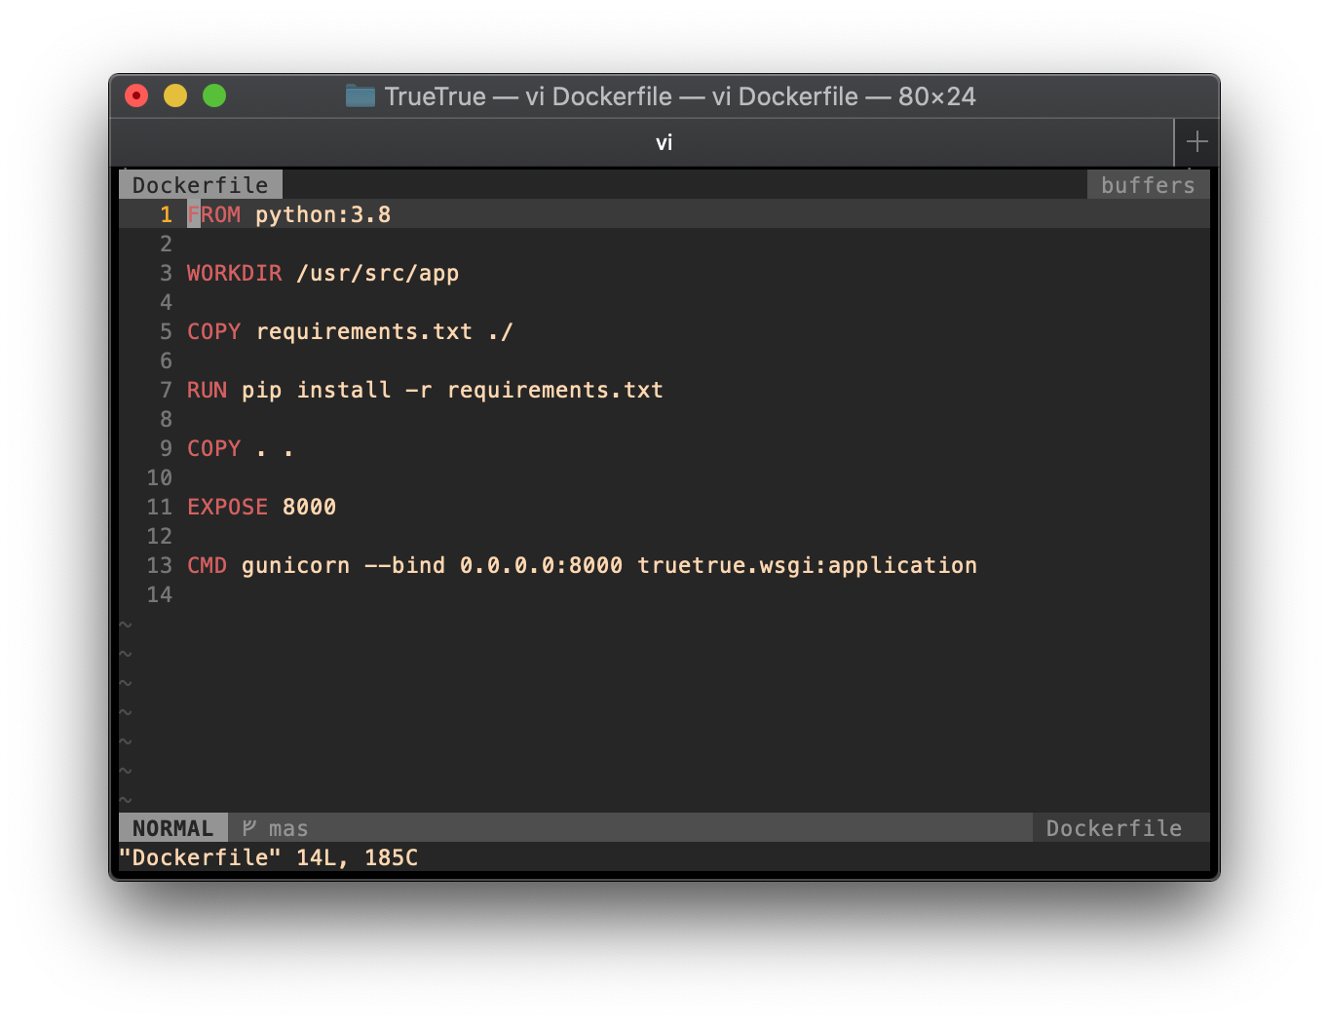Image resolution: width=1329 pixels, height=1025 pixels.
Task: Click the CMD gunicorn line
Action: pos(582,565)
